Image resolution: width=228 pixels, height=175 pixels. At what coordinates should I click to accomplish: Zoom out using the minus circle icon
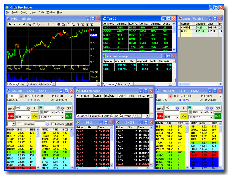tap(38, 24)
